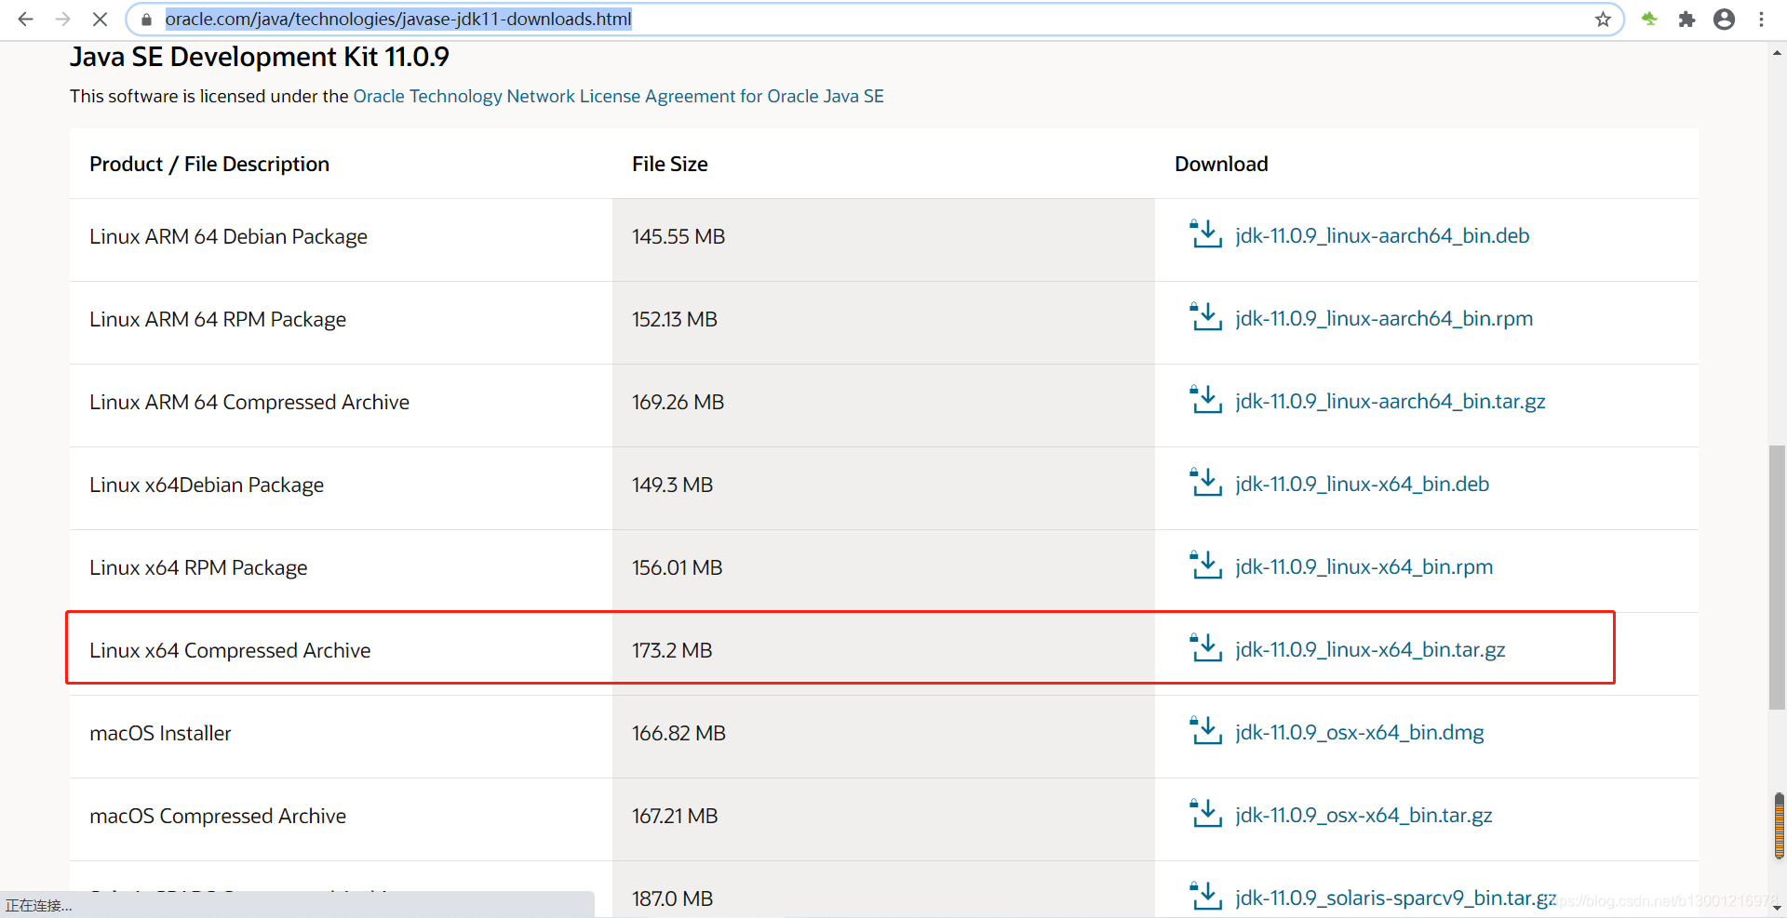Toggle the bookmark star for this page

point(1603,19)
